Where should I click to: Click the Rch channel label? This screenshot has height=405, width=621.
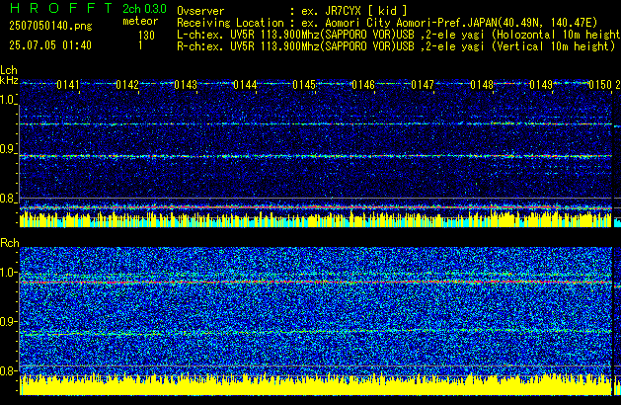click(10, 243)
